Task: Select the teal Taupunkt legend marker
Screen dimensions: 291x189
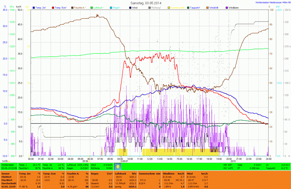Action: 188,7
